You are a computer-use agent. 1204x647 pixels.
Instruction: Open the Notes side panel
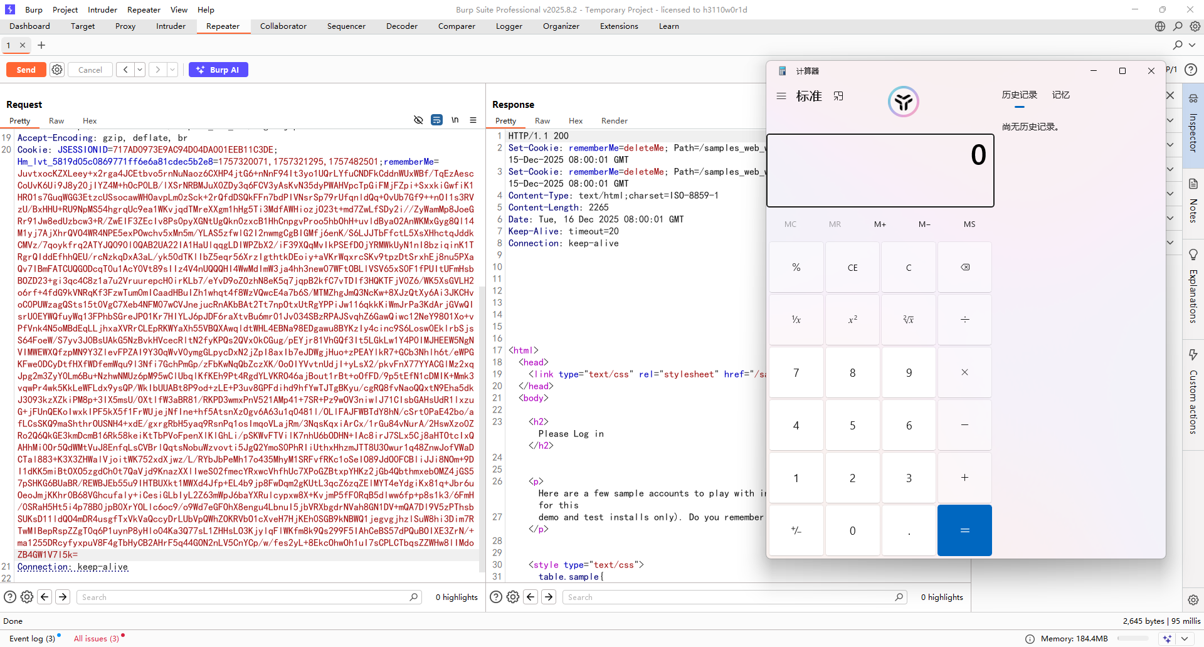pyautogui.click(x=1193, y=202)
